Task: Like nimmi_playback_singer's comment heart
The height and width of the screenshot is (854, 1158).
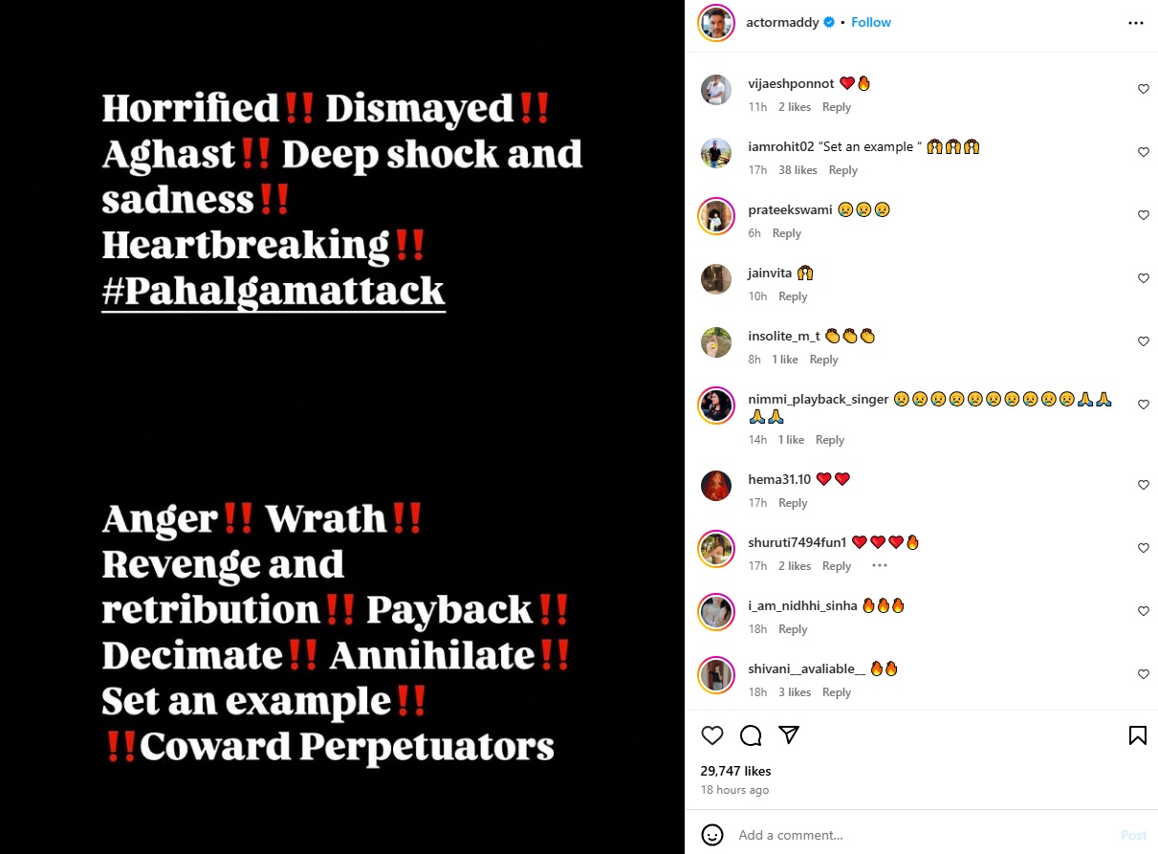Action: 1143,405
